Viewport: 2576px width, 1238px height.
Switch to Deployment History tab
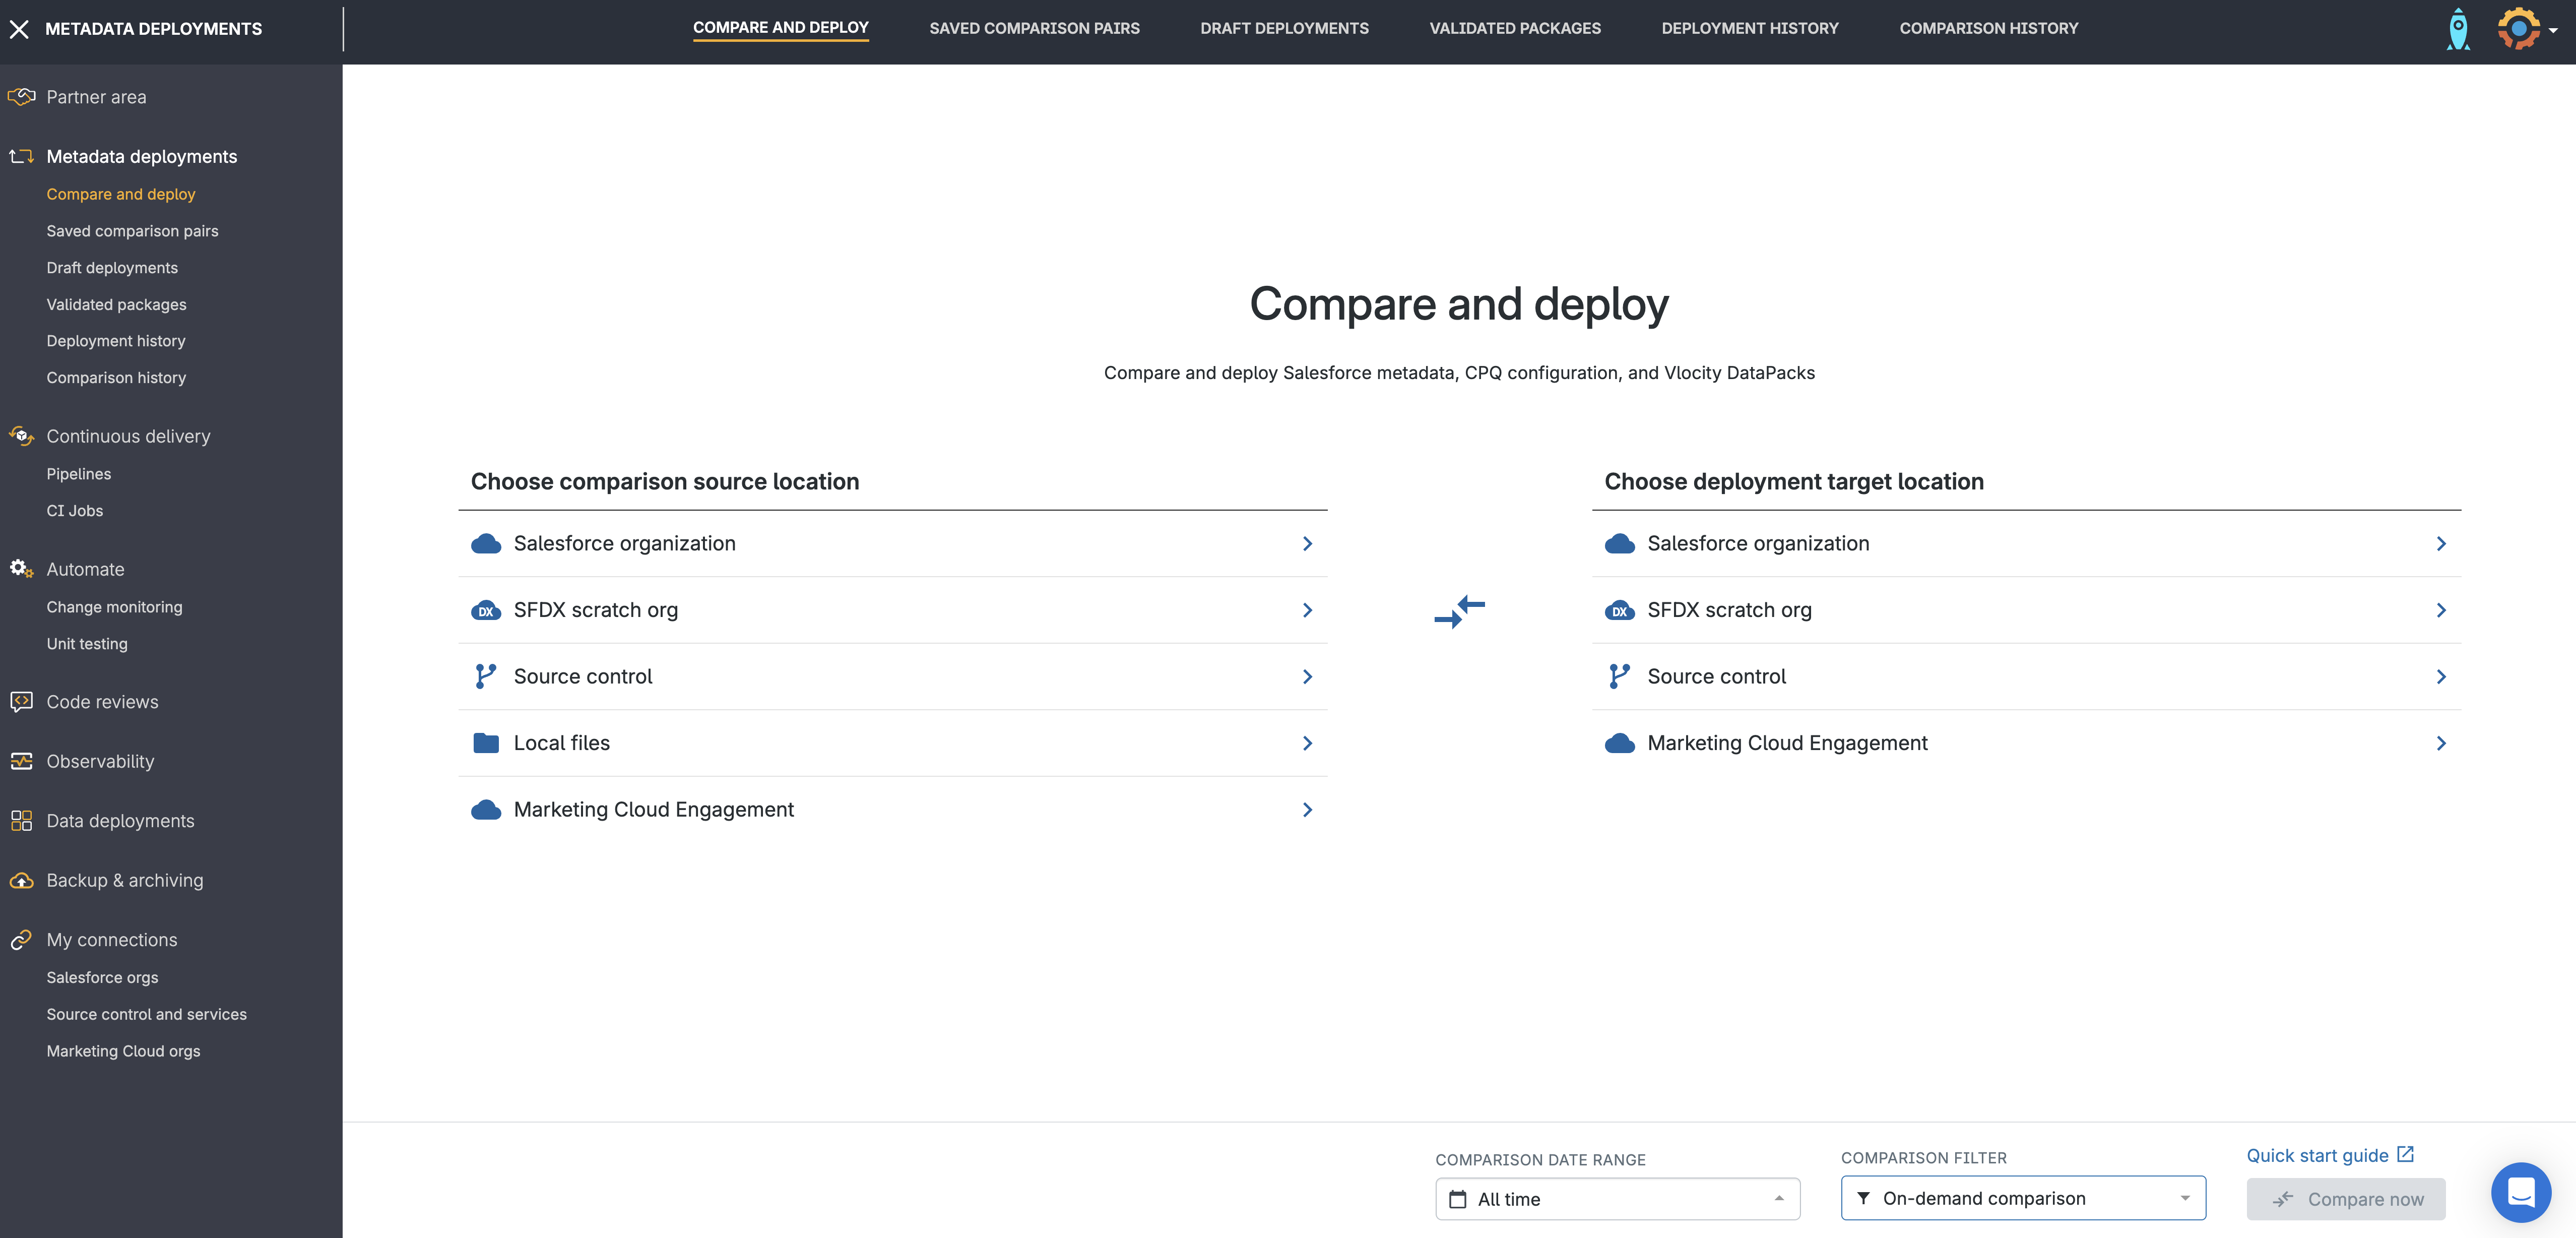[1749, 29]
